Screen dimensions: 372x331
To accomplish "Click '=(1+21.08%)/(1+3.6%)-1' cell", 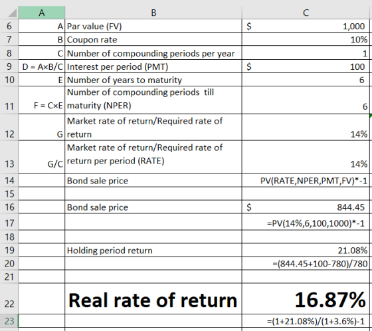I will click(x=306, y=321).
